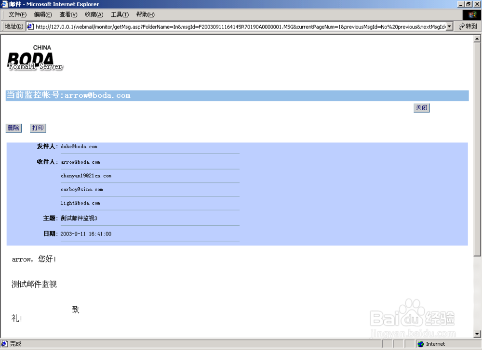Image resolution: width=482 pixels, height=350 pixels.
Task: Select the sender address duke@boda.com
Action: [x=80, y=146]
